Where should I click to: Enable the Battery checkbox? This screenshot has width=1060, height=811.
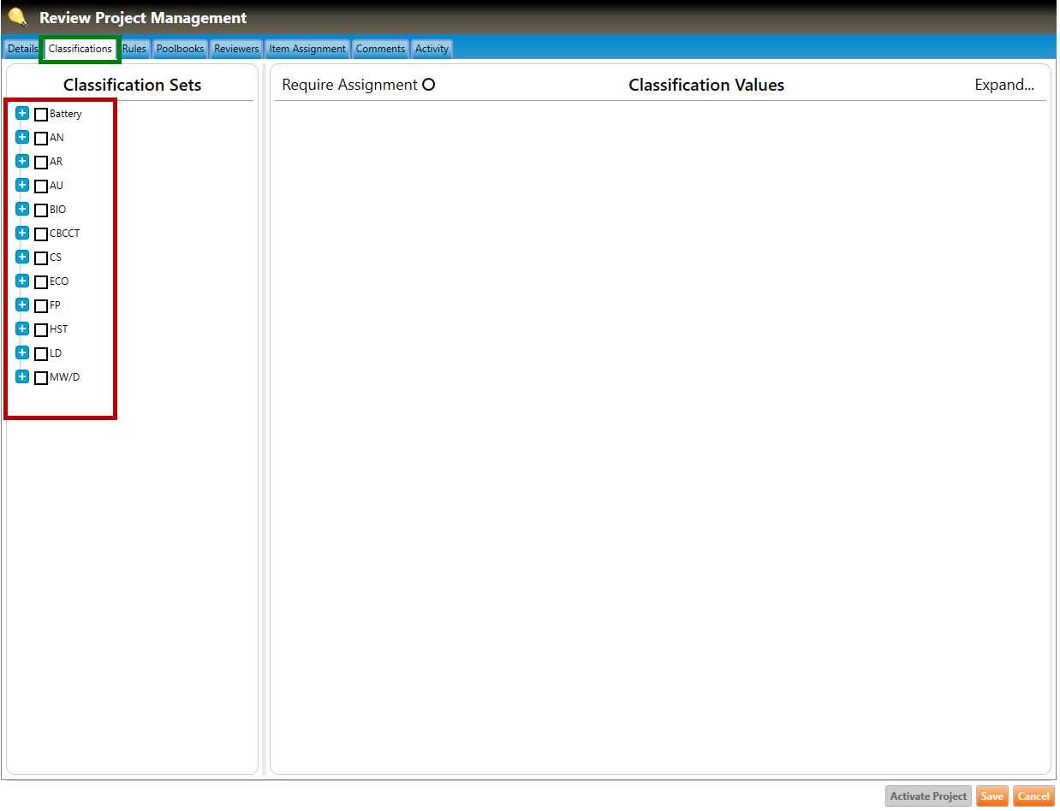coord(41,115)
